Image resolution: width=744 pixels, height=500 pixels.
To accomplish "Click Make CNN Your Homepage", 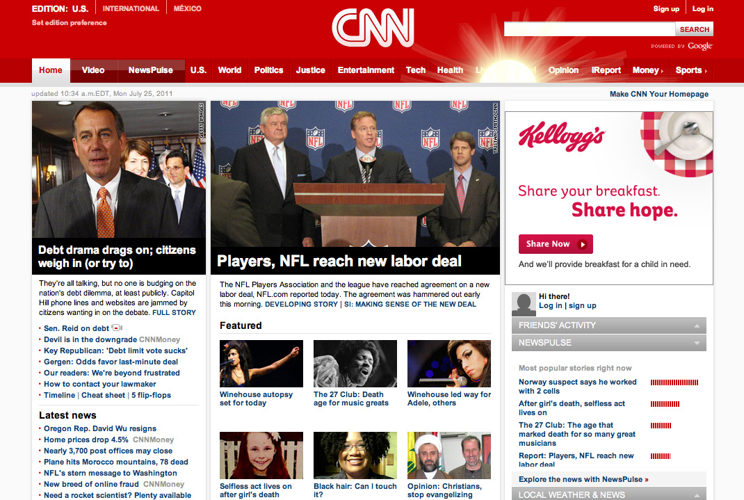I will pos(659,94).
